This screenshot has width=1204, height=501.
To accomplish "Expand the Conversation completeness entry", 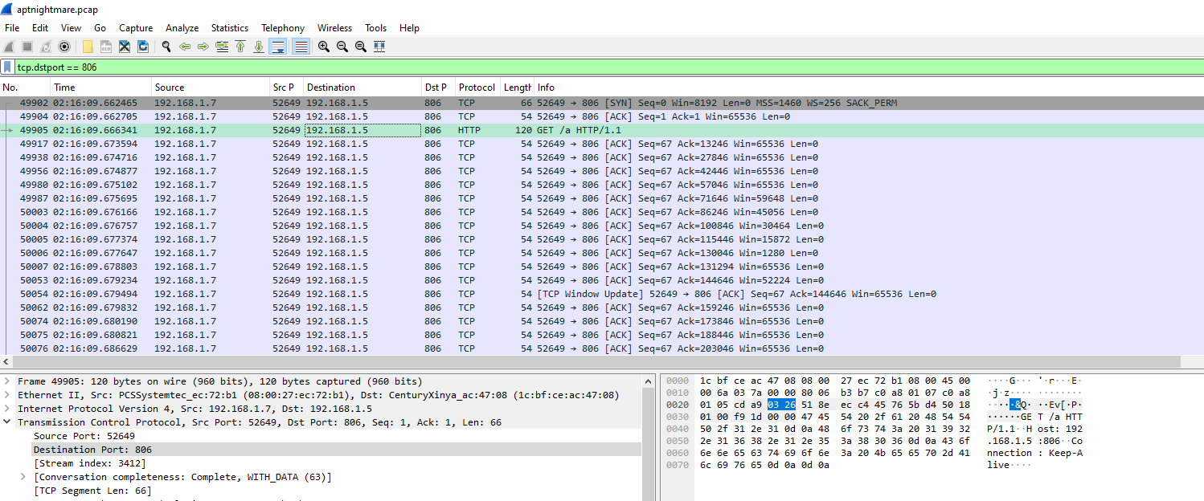I will tap(23, 477).
